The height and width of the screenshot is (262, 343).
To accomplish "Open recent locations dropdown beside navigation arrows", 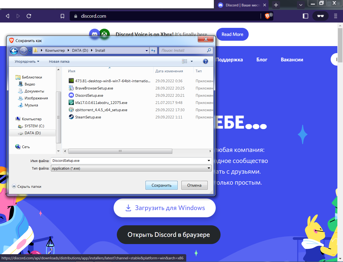I will [30, 50].
